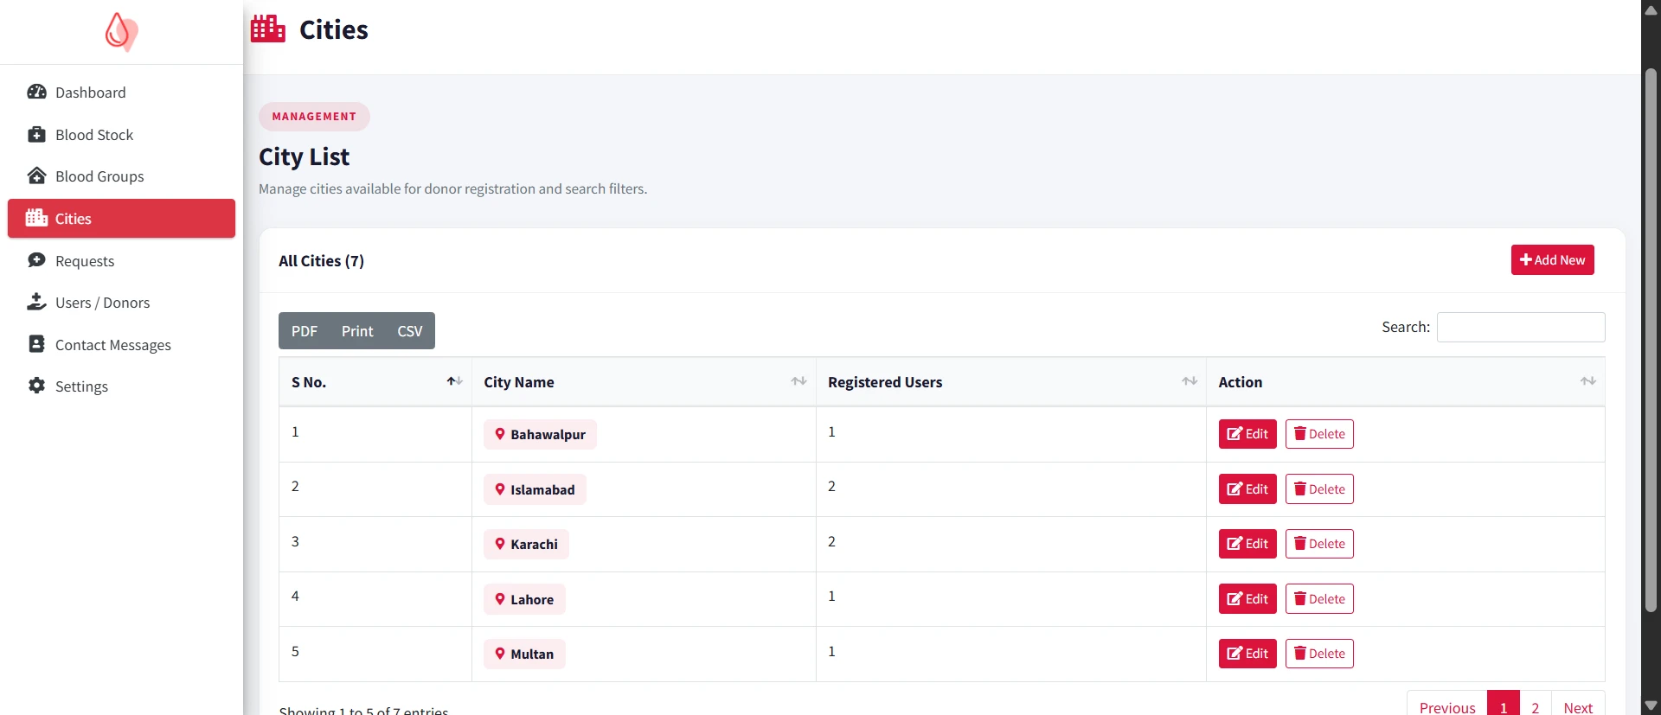Screen dimensions: 1661x715
Task: Click the scrollbar up arrow
Action: click(x=1651, y=10)
